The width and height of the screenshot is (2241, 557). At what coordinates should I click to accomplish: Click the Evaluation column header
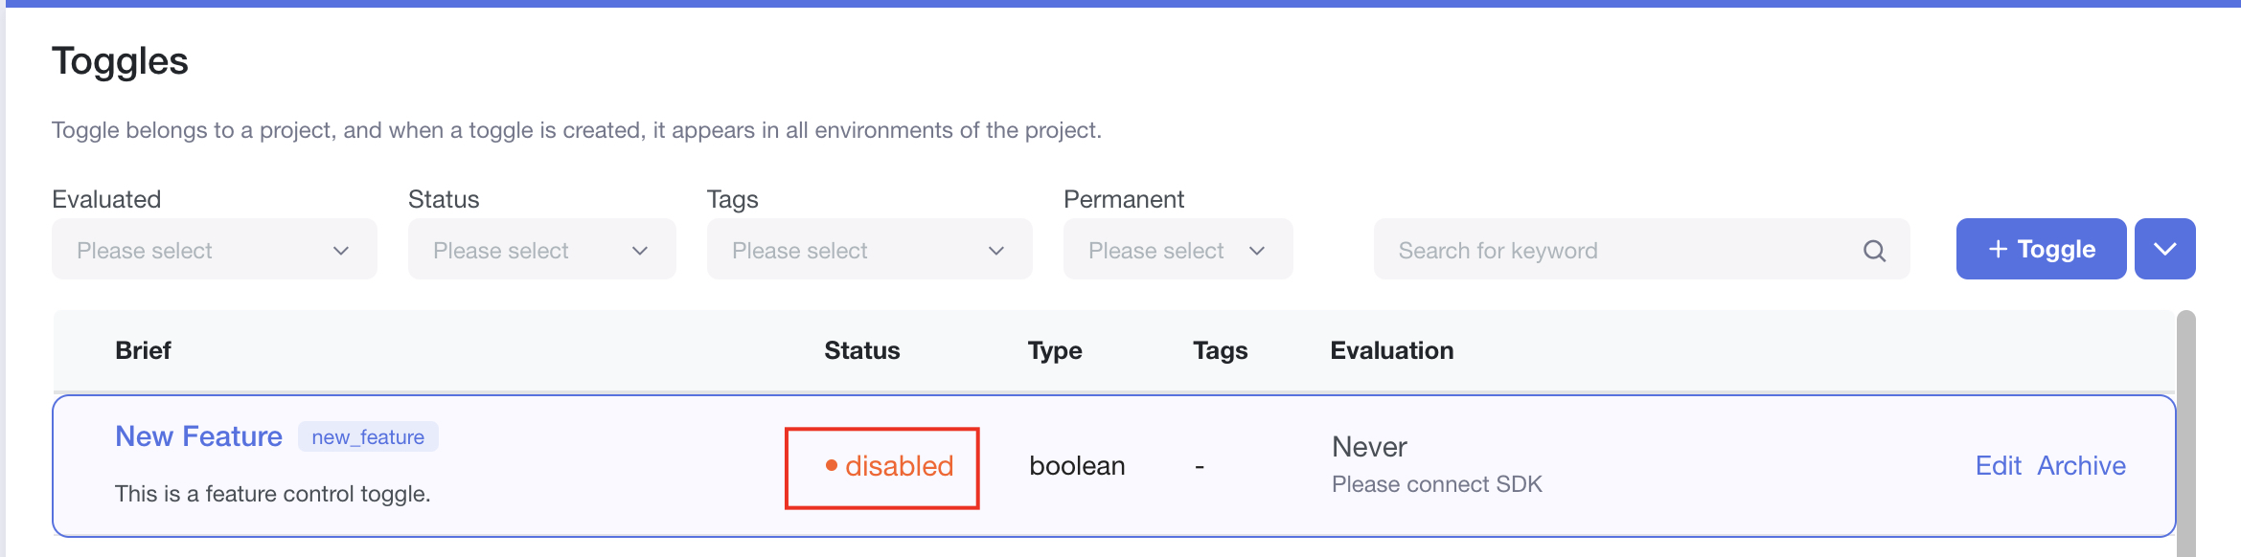[x=1391, y=350]
